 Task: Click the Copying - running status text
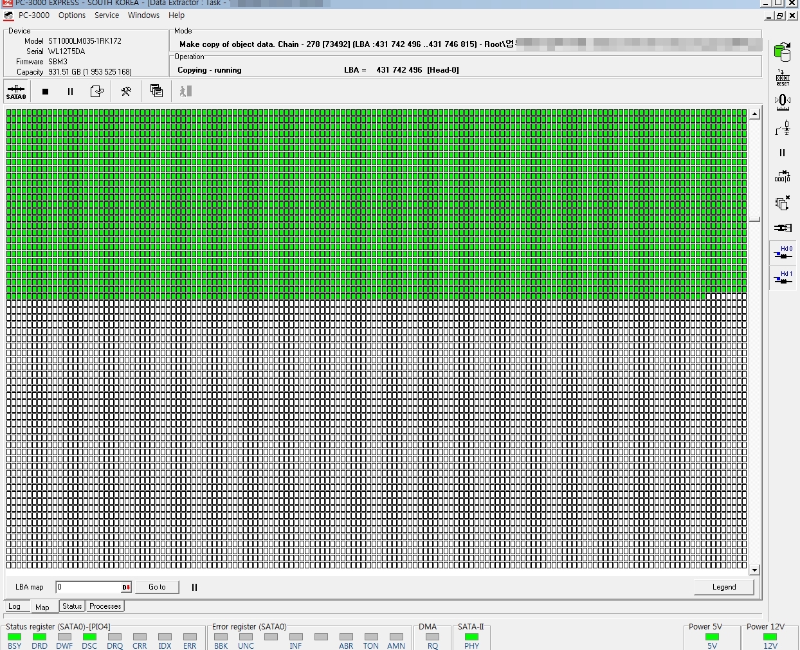point(210,70)
